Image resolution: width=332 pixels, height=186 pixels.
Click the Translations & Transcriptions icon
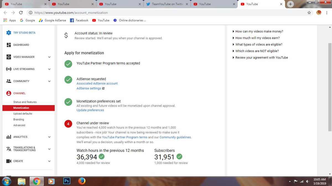[x=9, y=149]
